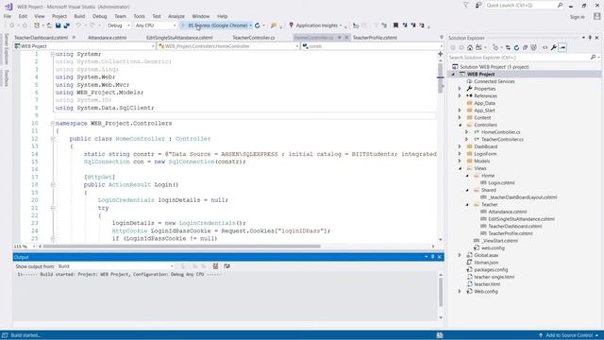Expand the Models folder in Solution Explorer

tap(460, 161)
